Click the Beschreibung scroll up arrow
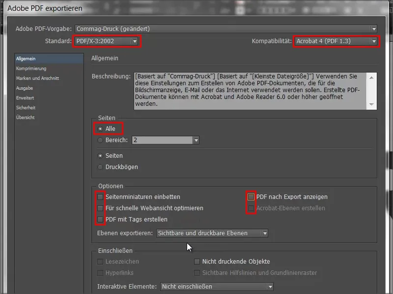The height and width of the screenshot is (294, 393). [x=371, y=78]
